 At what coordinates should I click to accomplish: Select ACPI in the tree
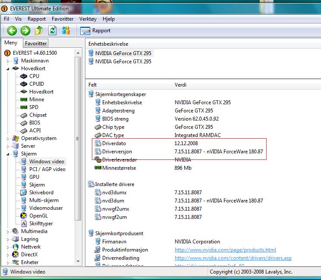click(35, 131)
